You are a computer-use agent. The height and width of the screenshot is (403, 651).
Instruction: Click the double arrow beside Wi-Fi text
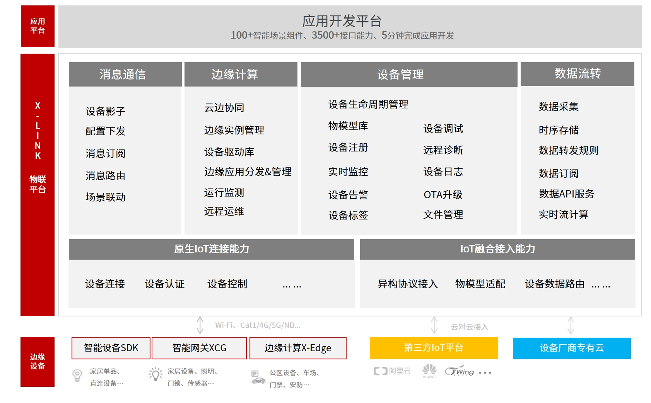pyautogui.click(x=200, y=325)
